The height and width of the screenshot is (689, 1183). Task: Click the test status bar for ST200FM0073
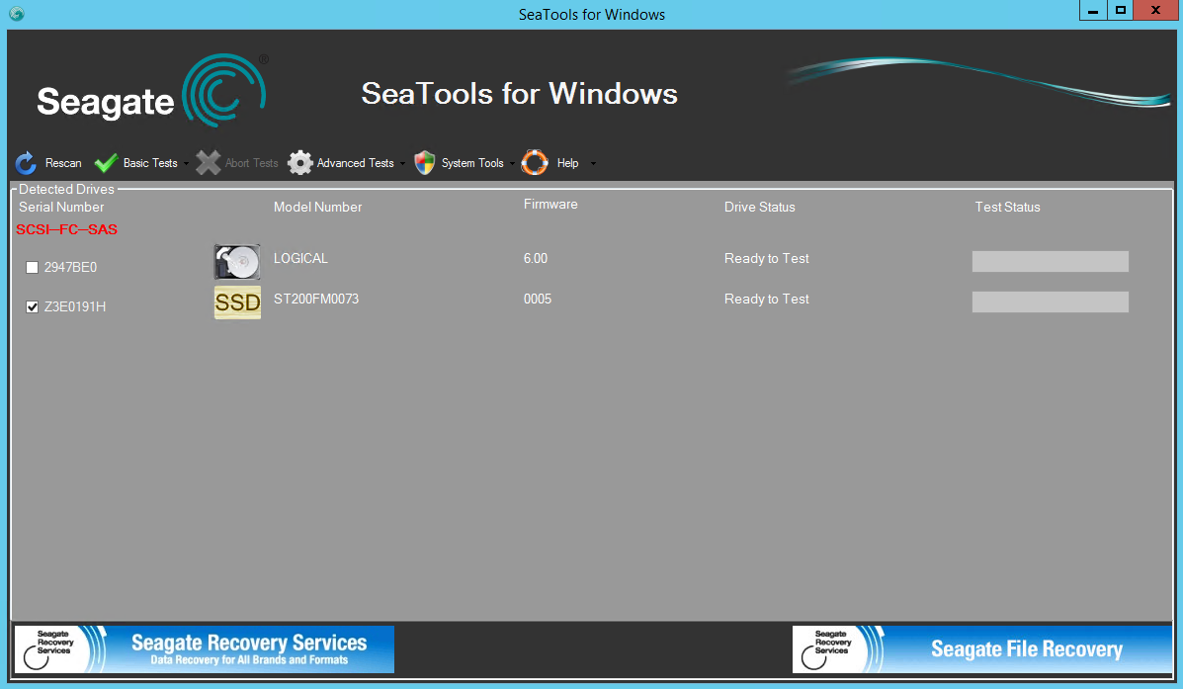pyautogui.click(x=1051, y=301)
